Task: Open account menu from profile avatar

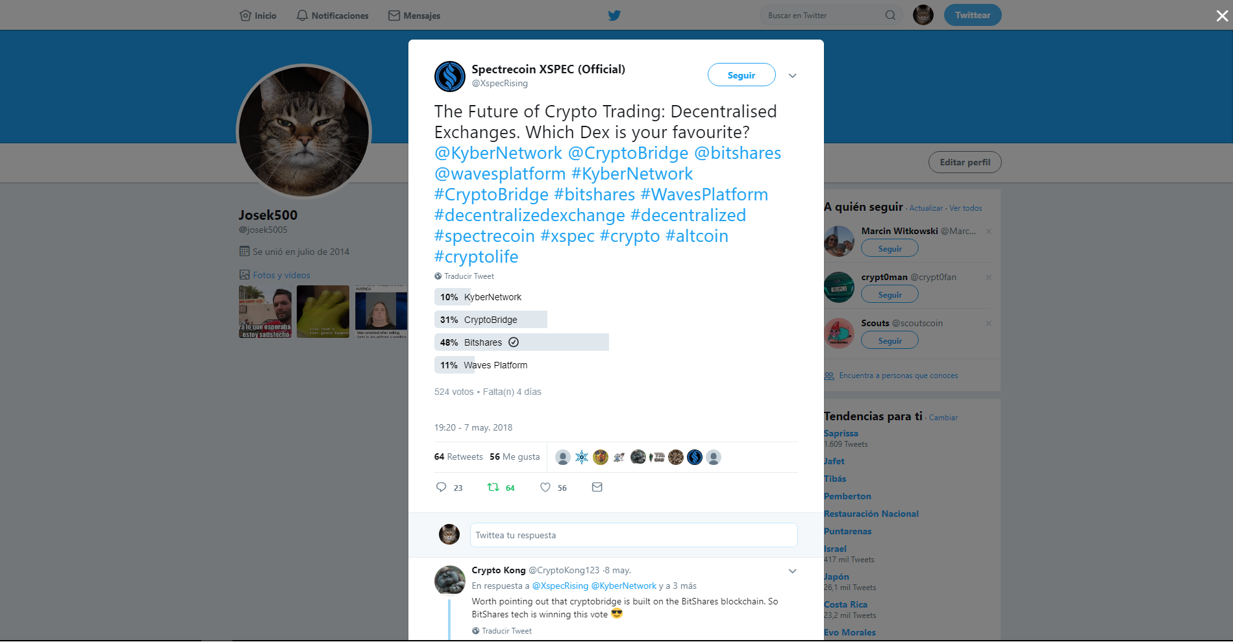Action: 923,15
